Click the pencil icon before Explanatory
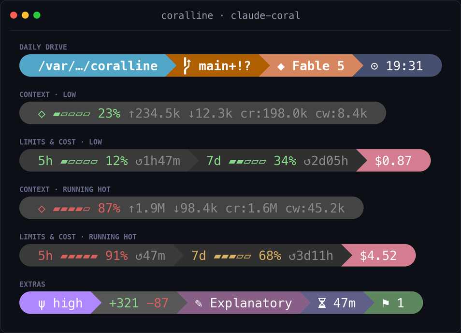The width and height of the screenshot is (461, 333). [199, 303]
